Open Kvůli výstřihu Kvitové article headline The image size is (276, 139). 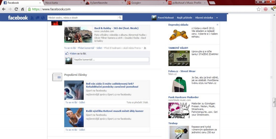(x=115, y=111)
